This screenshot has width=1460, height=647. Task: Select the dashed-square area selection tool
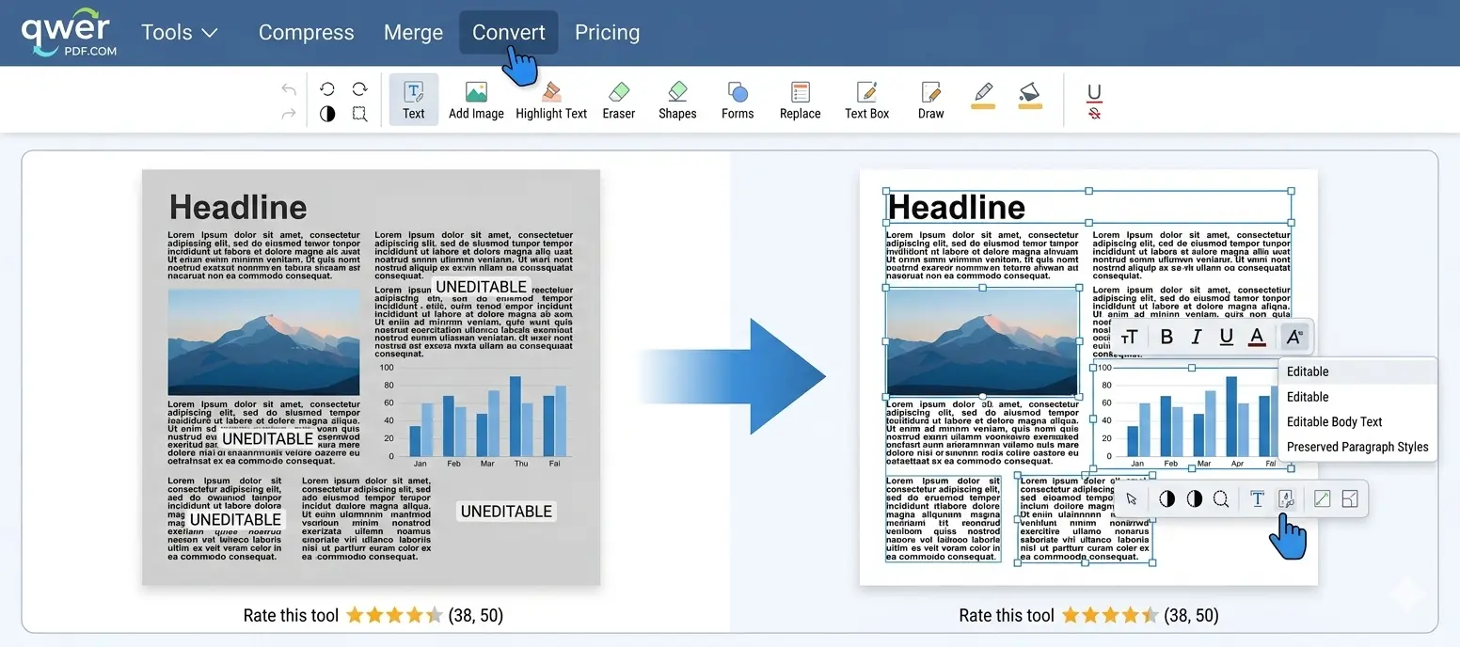click(x=359, y=114)
